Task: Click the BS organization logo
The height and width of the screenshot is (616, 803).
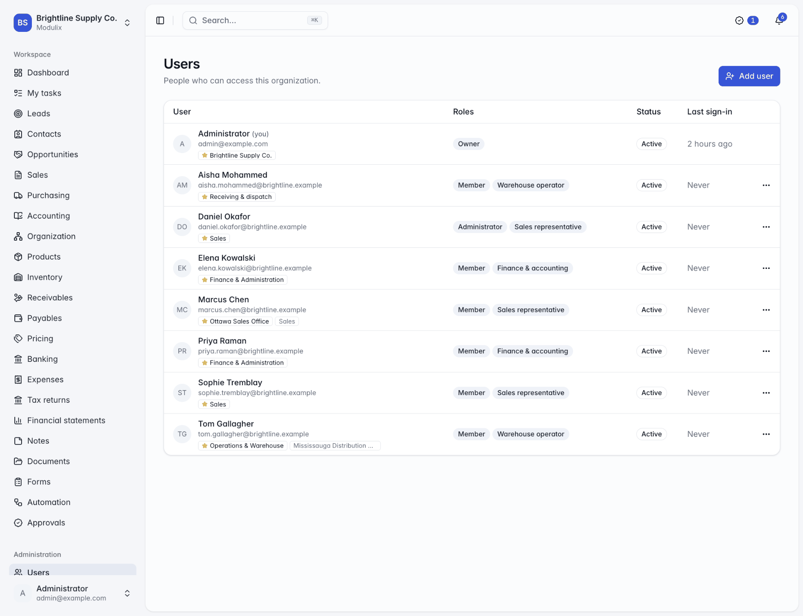Action: (22, 22)
